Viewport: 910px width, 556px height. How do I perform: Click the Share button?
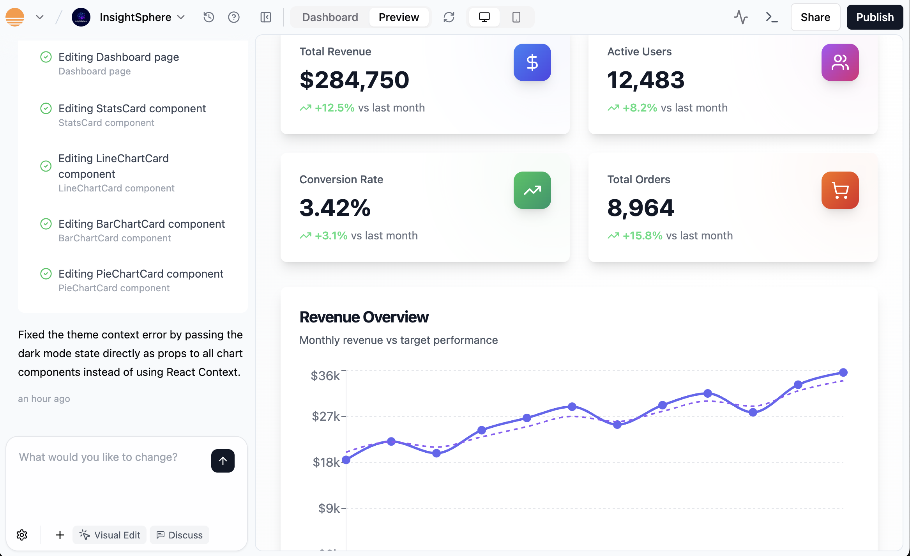pyautogui.click(x=815, y=17)
